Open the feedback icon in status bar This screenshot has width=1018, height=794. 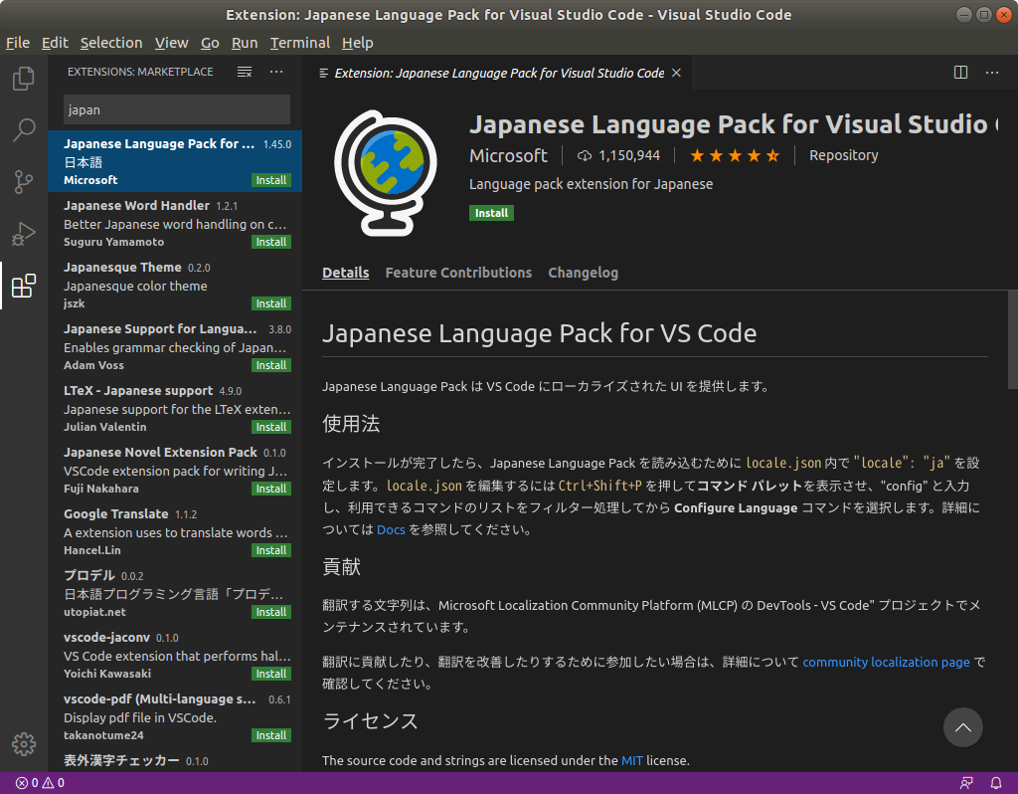pos(966,783)
